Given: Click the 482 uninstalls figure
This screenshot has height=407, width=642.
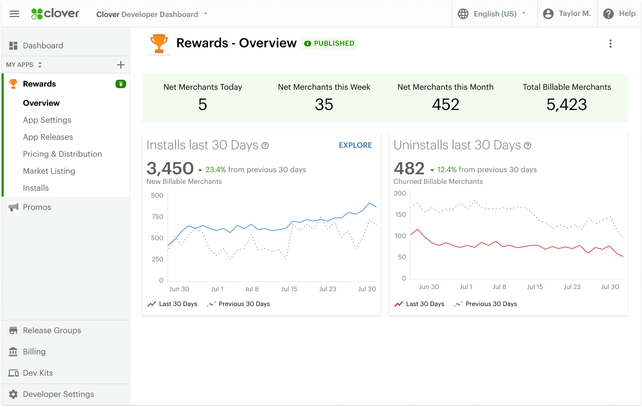Looking at the screenshot, I should (x=409, y=168).
